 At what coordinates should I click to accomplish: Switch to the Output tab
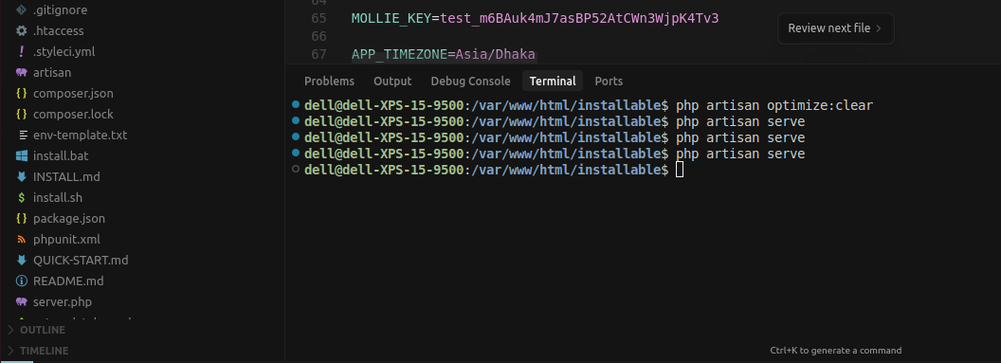[392, 81]
